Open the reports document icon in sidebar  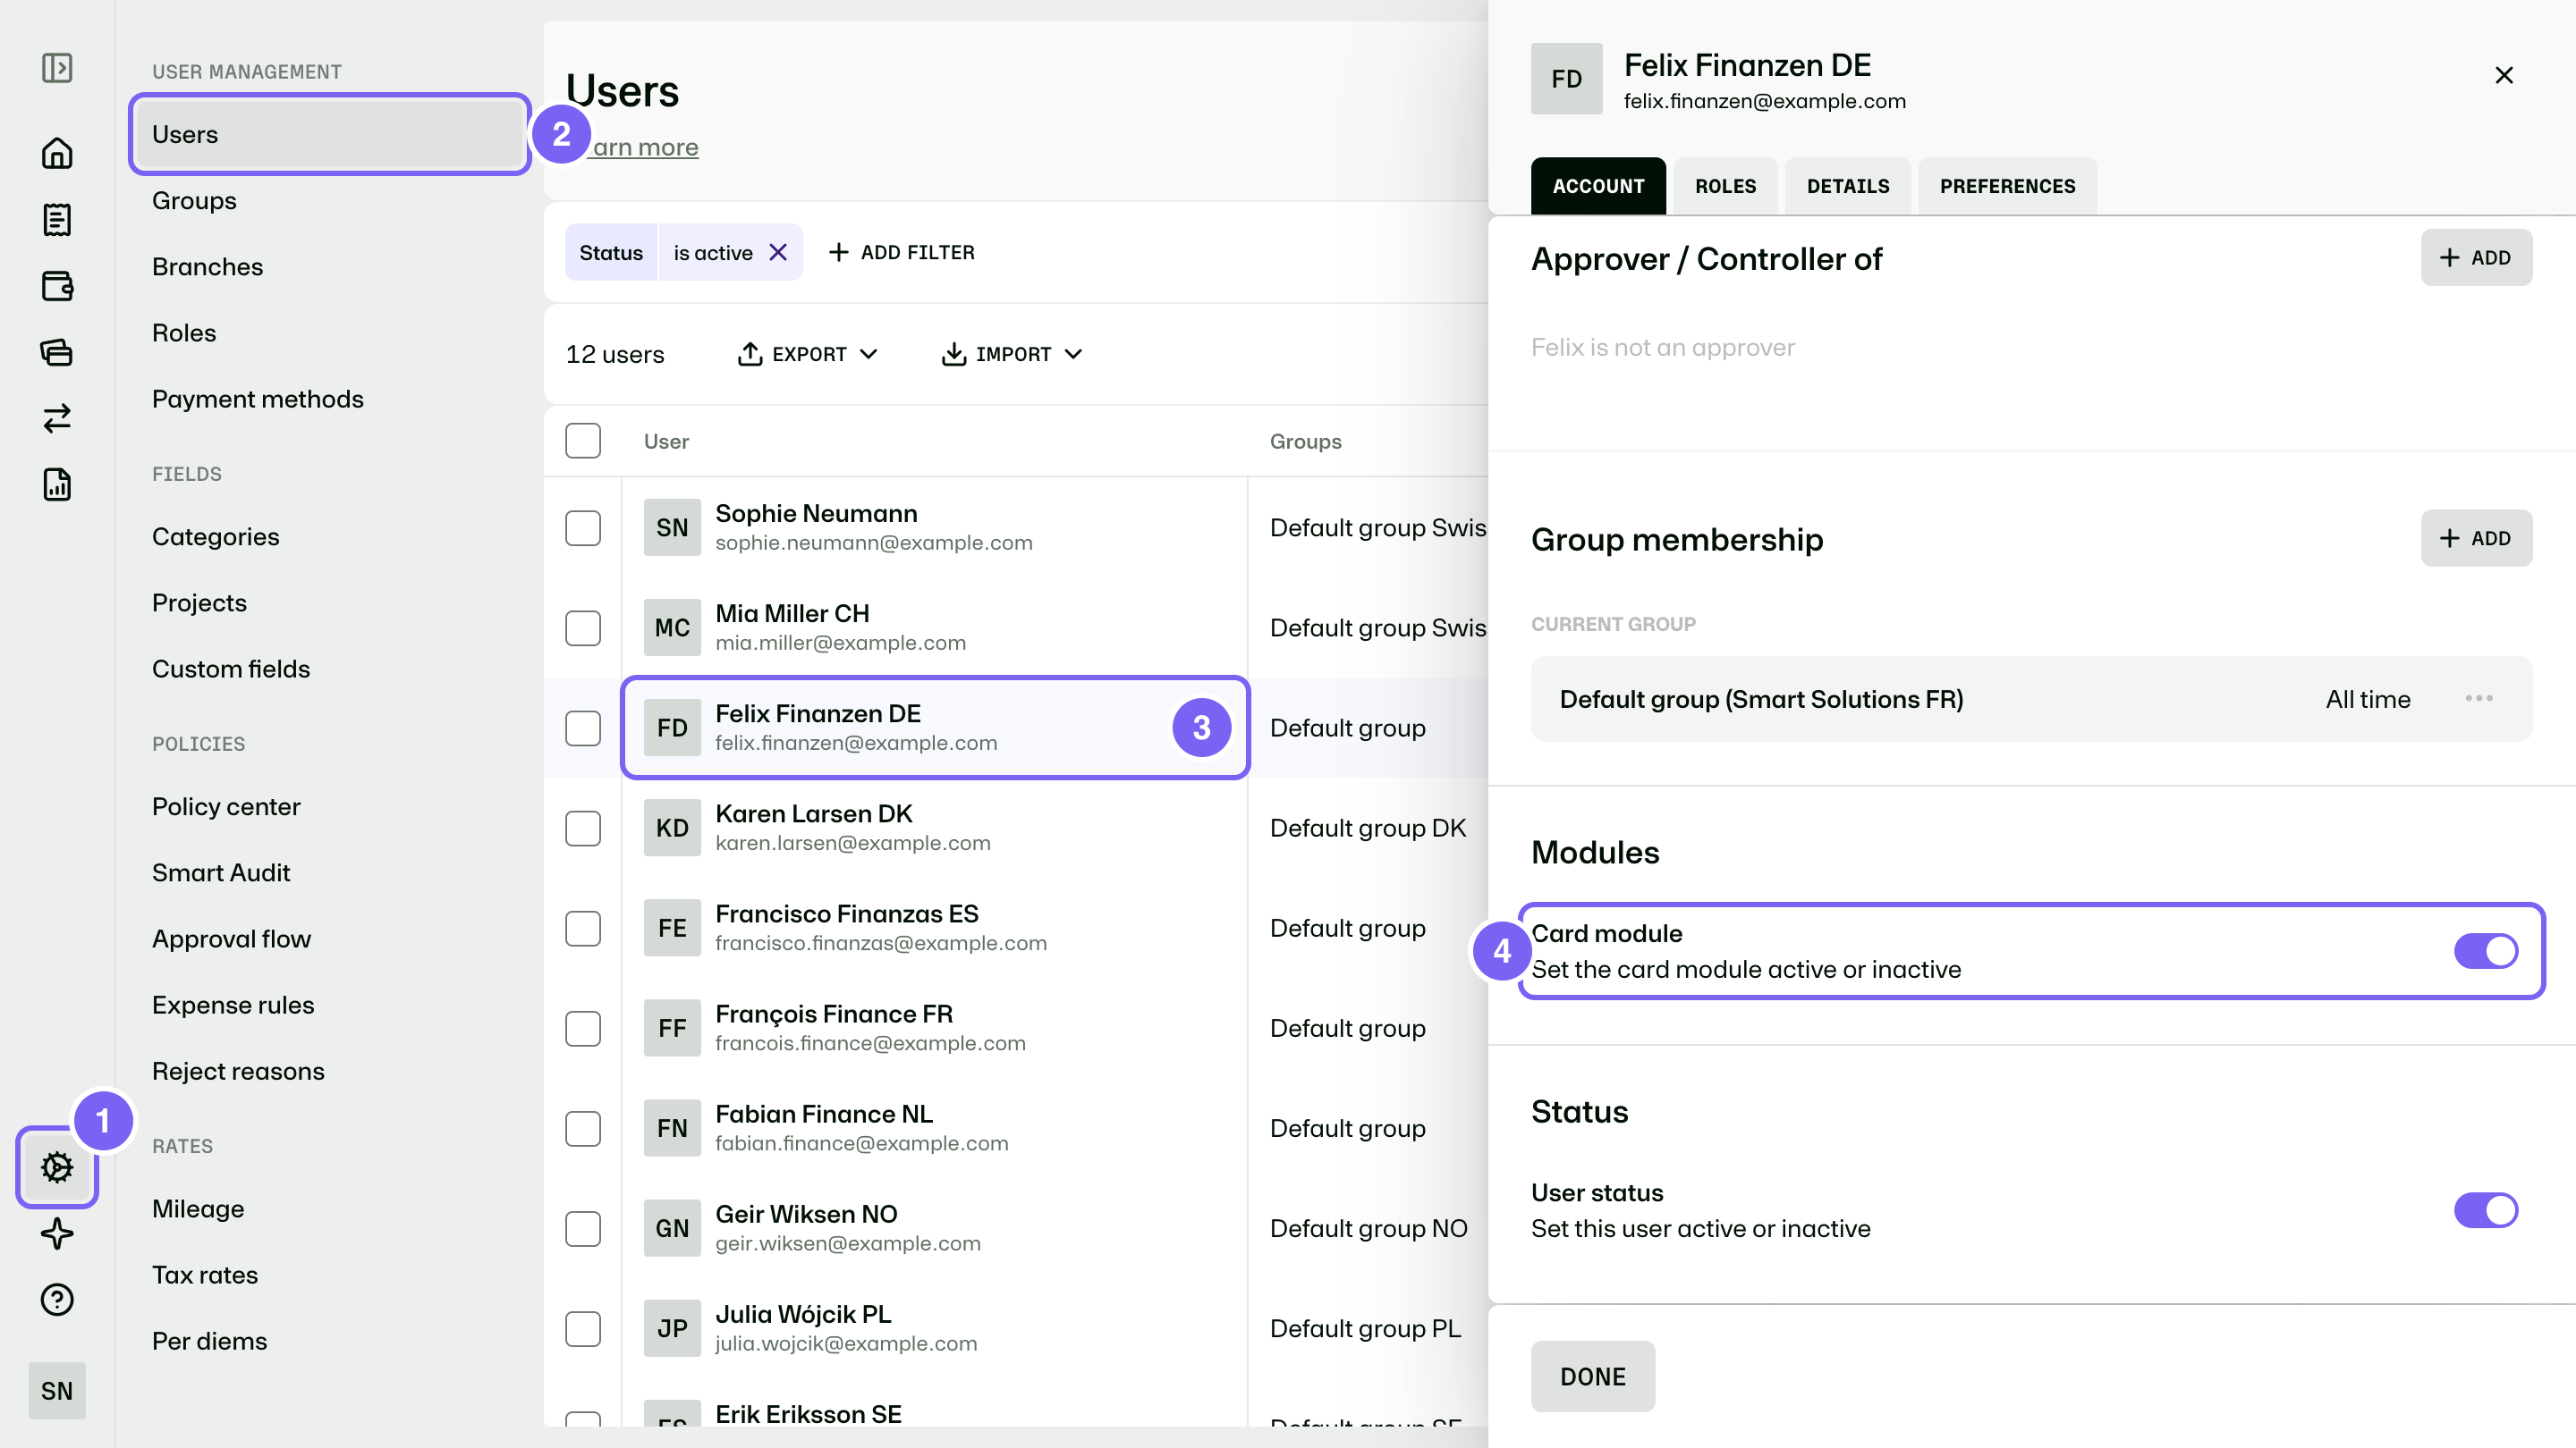pyautogui.click(x=57, y=484)
